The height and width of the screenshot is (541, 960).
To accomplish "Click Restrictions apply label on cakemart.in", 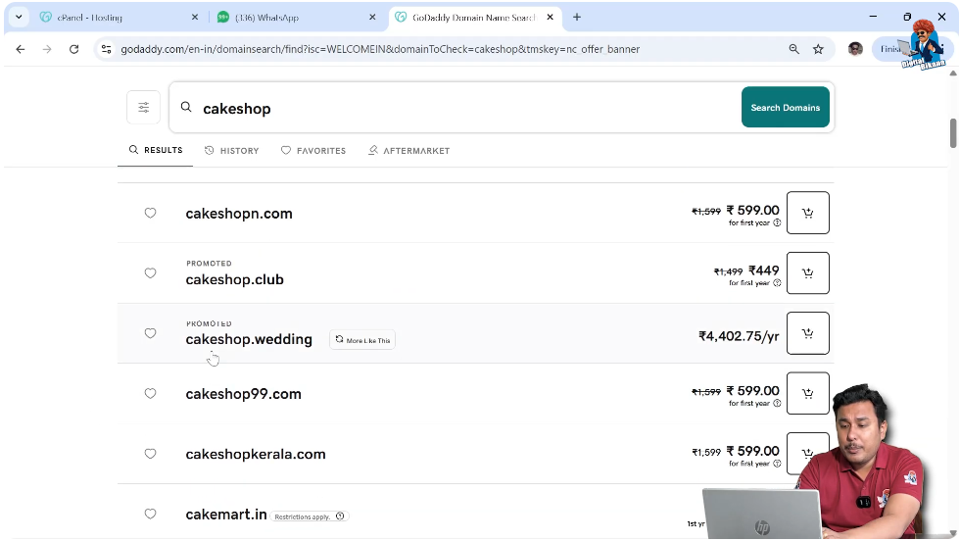I will (303, 516).
